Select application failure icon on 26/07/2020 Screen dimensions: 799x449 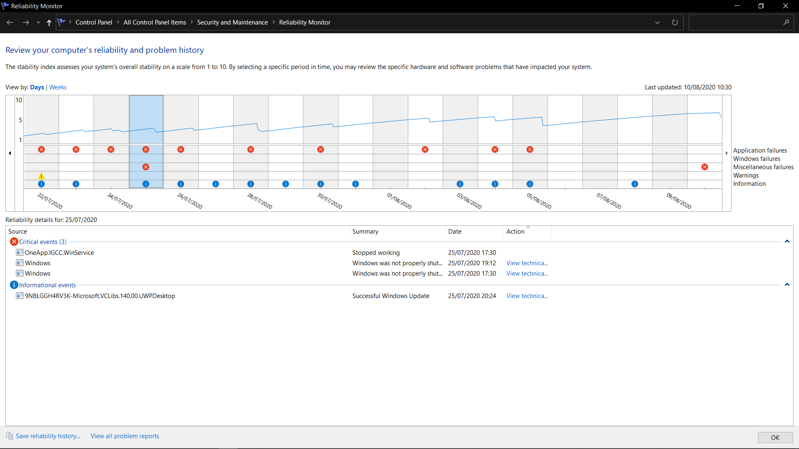click(x=181, y=149)
